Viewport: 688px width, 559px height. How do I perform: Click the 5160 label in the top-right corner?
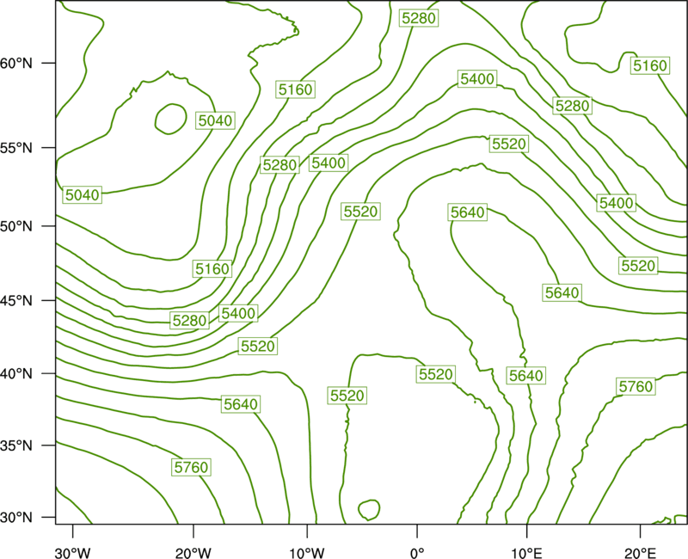pos(650,66)
